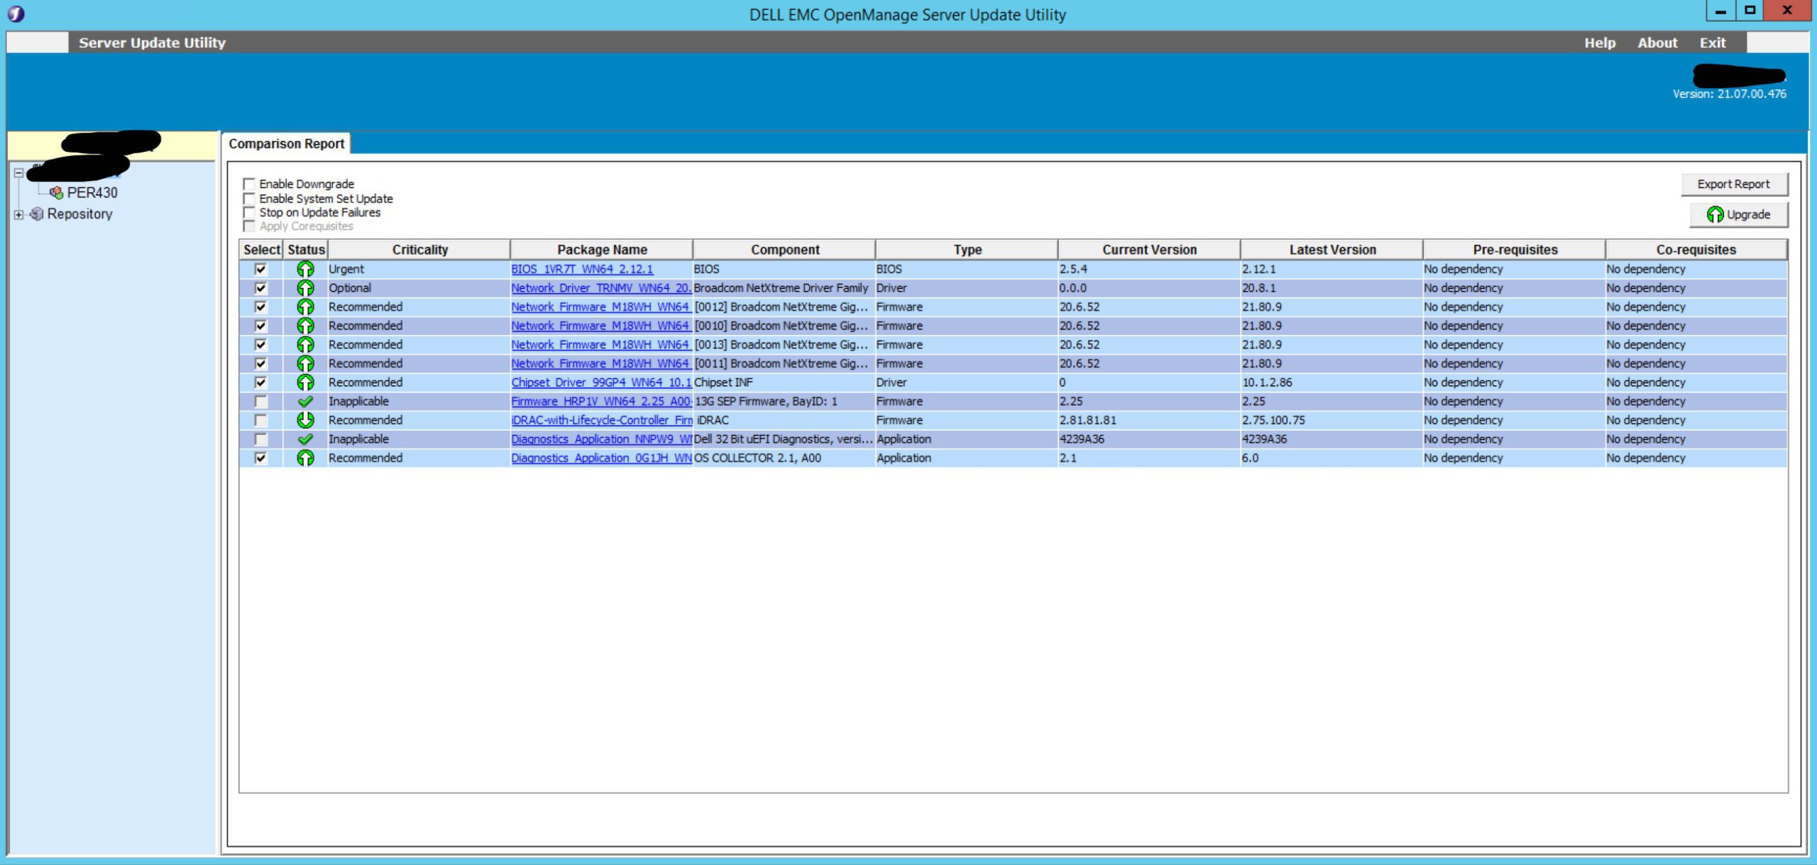
Task: Click green checkmark icon for uEFI Diagnostics row
Action: (x=305, y=439)
